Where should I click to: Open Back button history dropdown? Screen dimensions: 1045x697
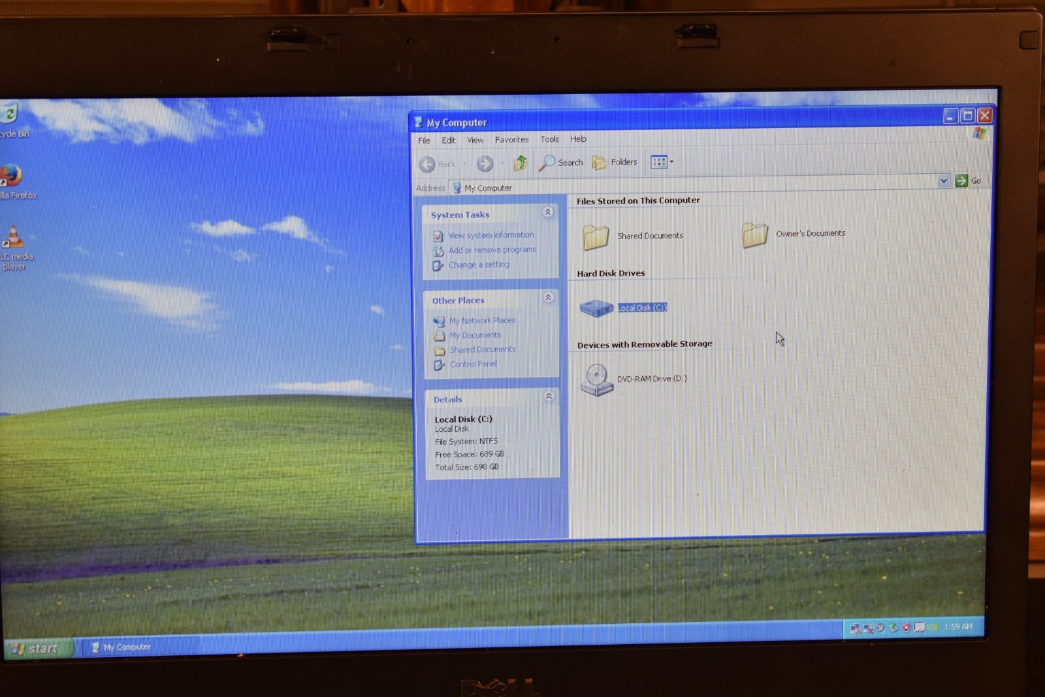coord(465,164)
